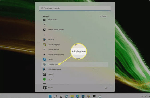Open Chat icon in taskbar
150x98 pixels.
pos(67,96)
